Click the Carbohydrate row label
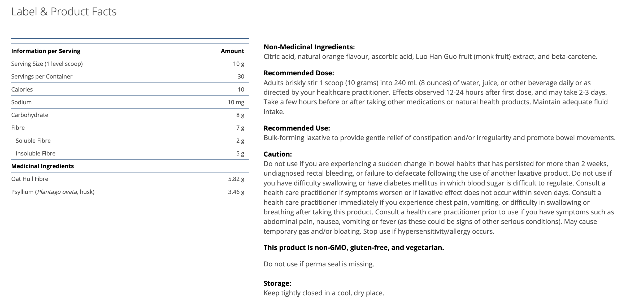 [x=30, y=115]
